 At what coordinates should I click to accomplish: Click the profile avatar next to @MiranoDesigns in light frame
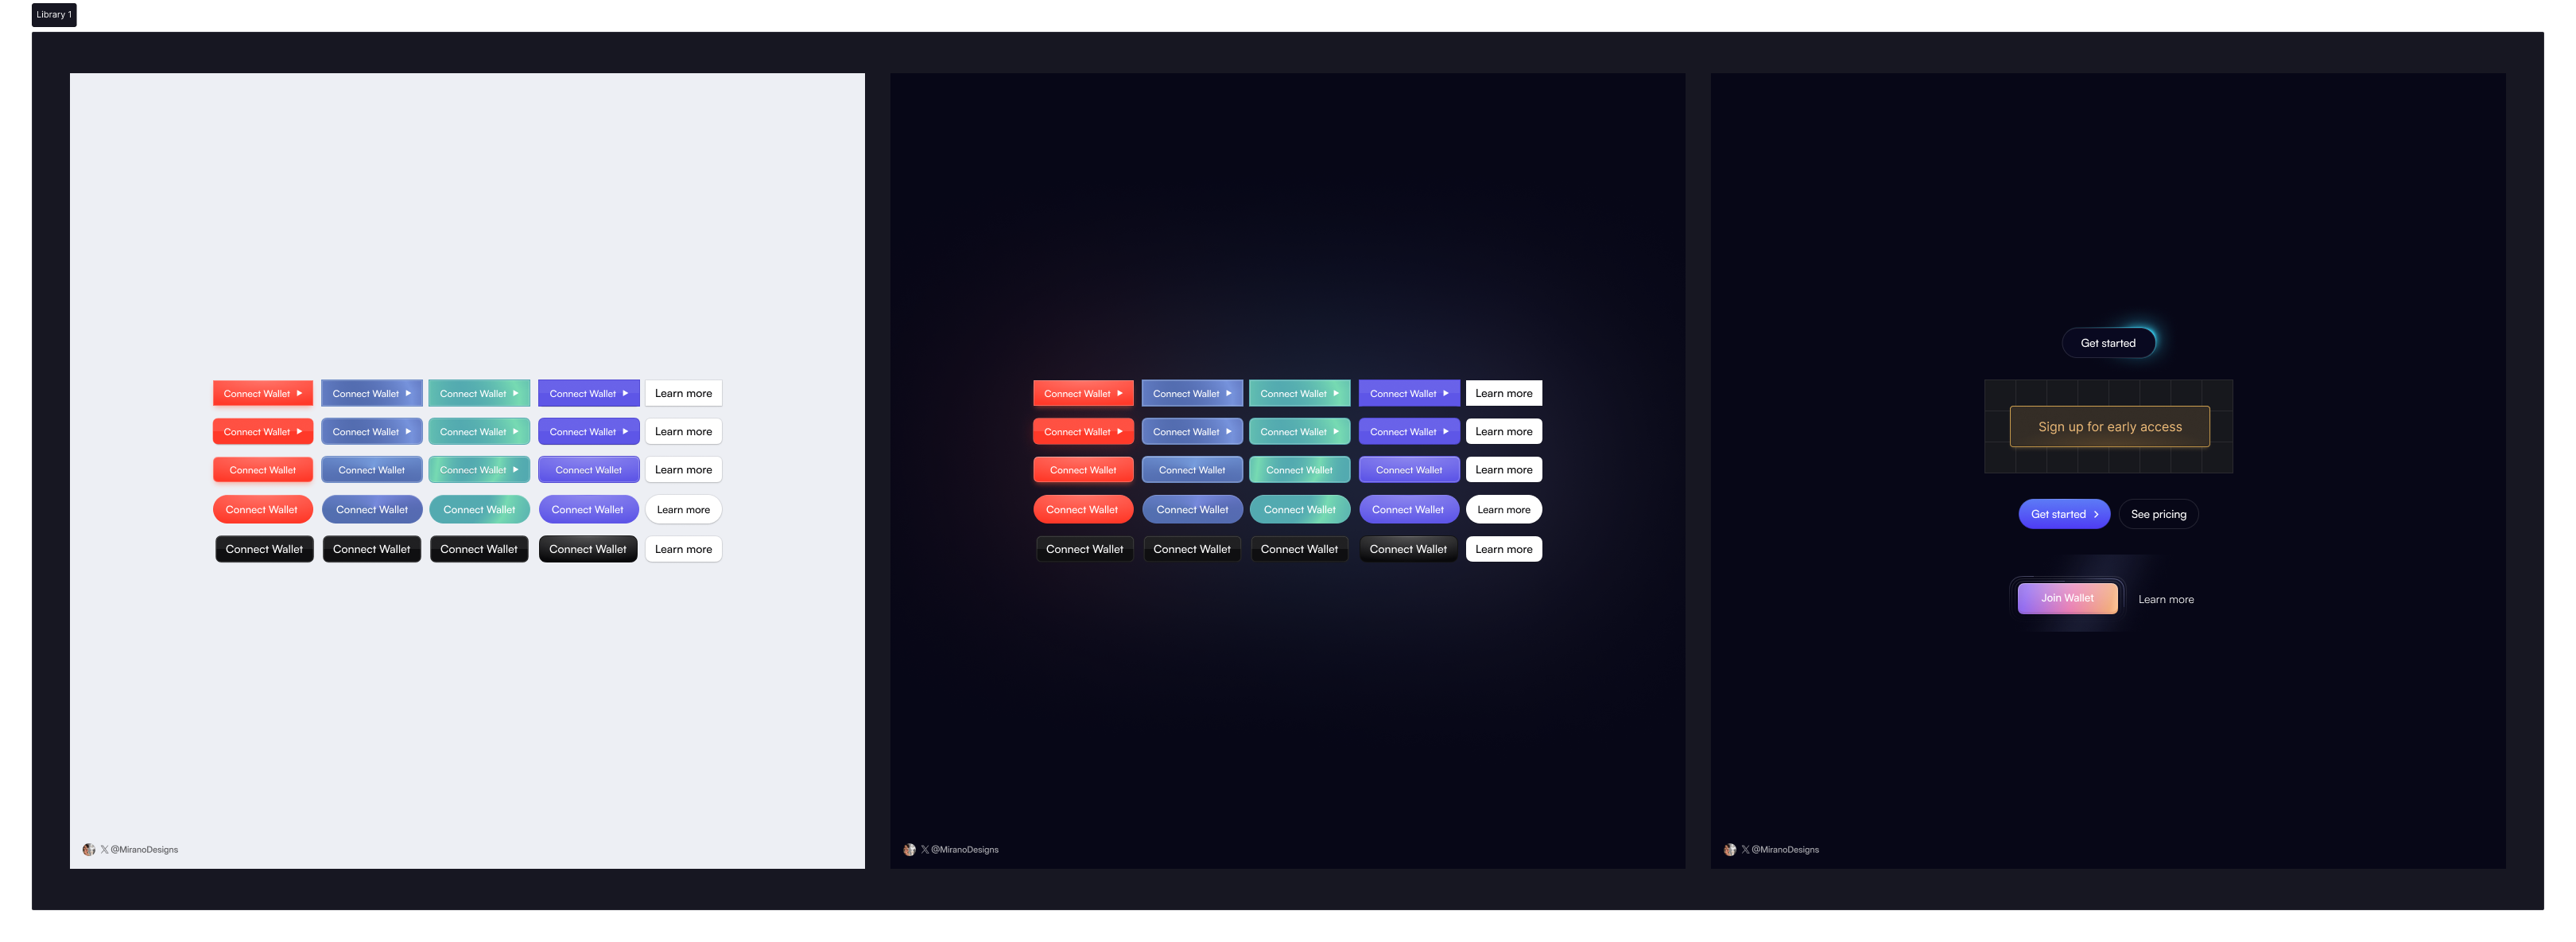tap(88, 849)
